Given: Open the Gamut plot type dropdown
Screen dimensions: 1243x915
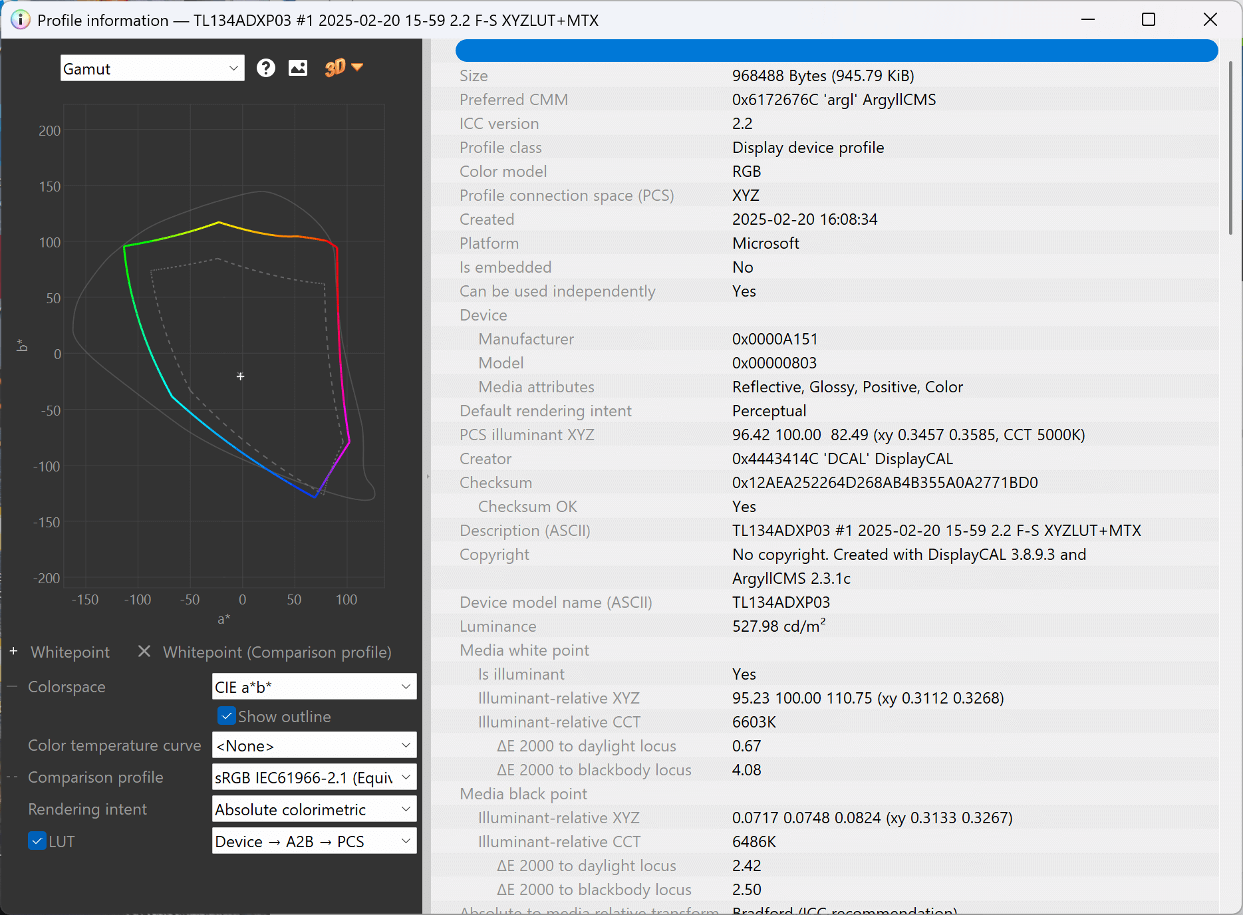Looking at the screenshot, I should 152,68.
